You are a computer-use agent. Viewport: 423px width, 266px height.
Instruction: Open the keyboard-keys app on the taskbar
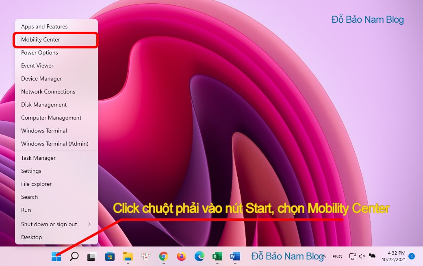[146, 256]
